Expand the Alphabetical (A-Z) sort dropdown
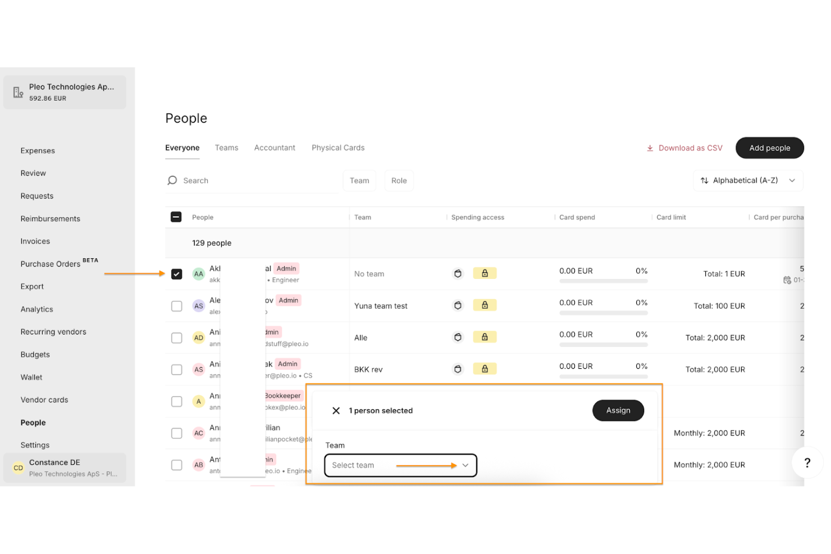The height and width of the screenshot is (554, 831). tap(747, 180)
